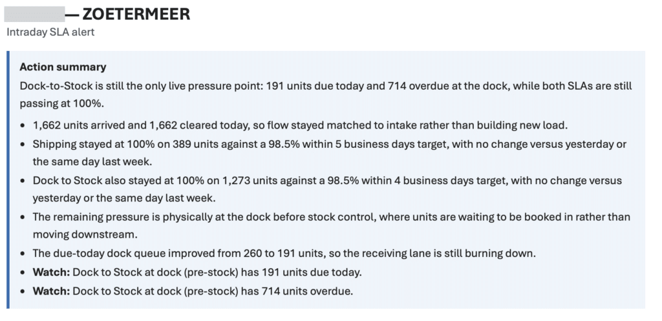Image resolution: width=662 pixels, height=321 pixels.
Task: Click the blue vertical bar of the summary panel
Action: coord(8,180)
